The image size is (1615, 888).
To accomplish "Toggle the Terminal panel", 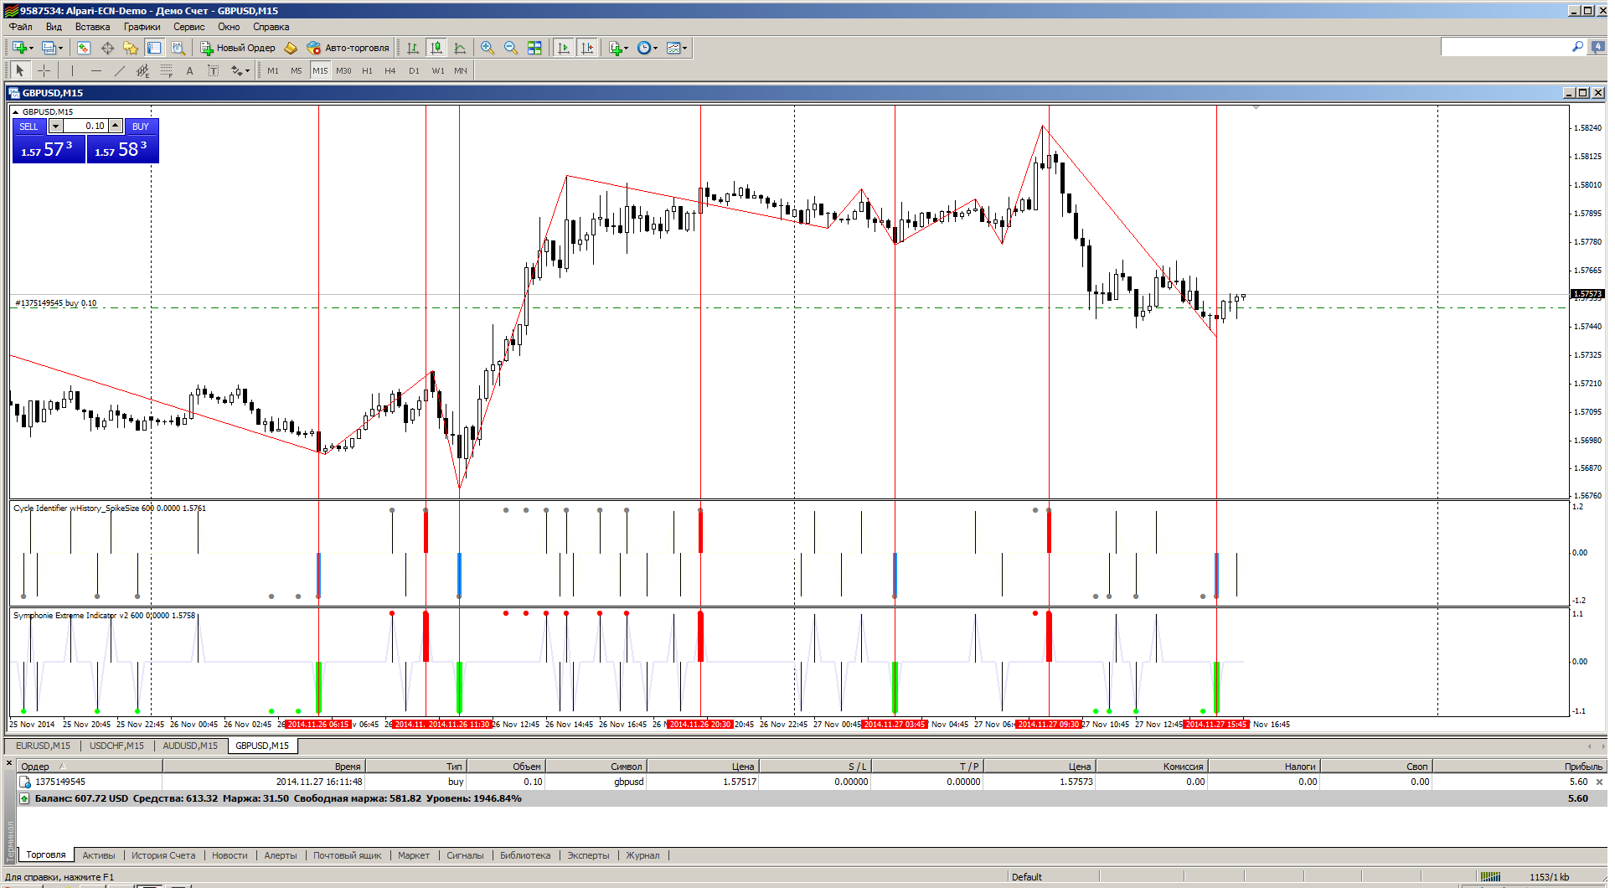I will click(x=154, y=48).
